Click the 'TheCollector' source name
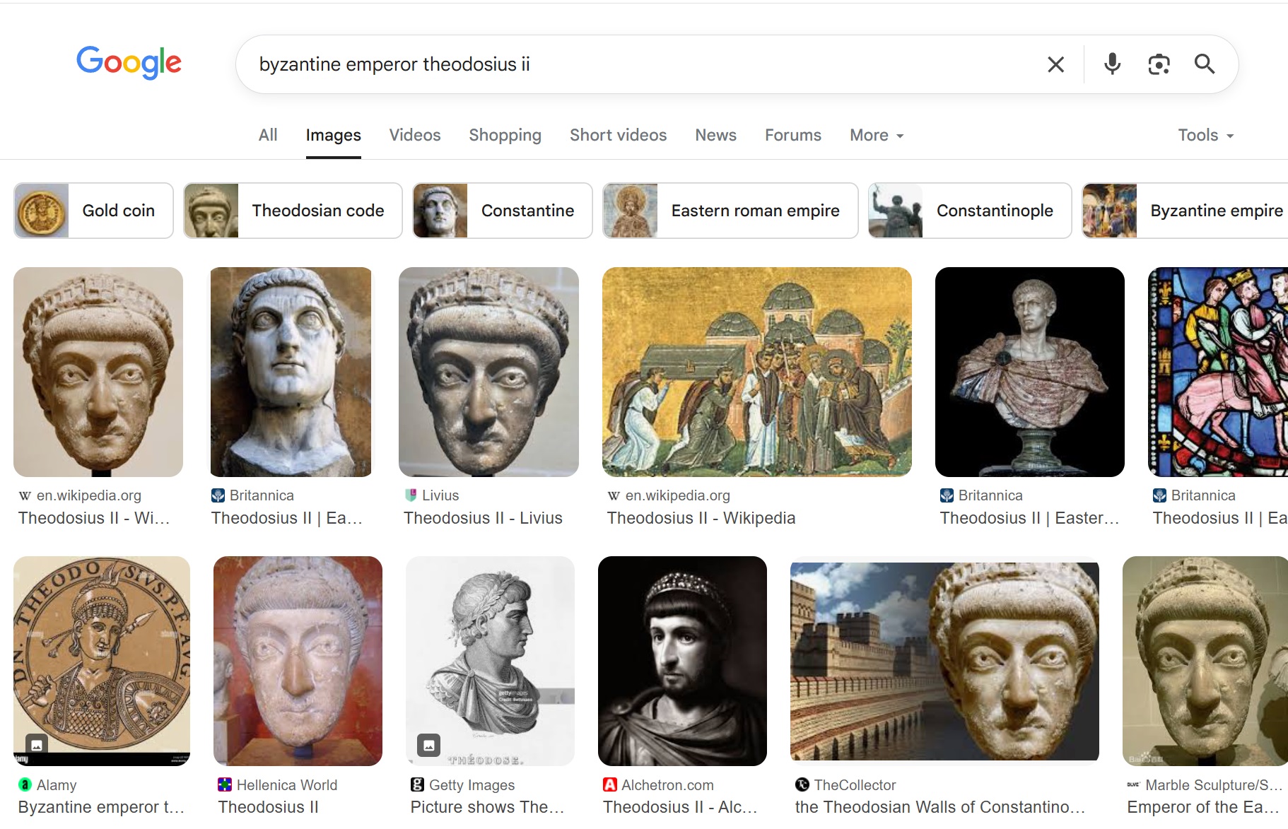 [855, 784]
